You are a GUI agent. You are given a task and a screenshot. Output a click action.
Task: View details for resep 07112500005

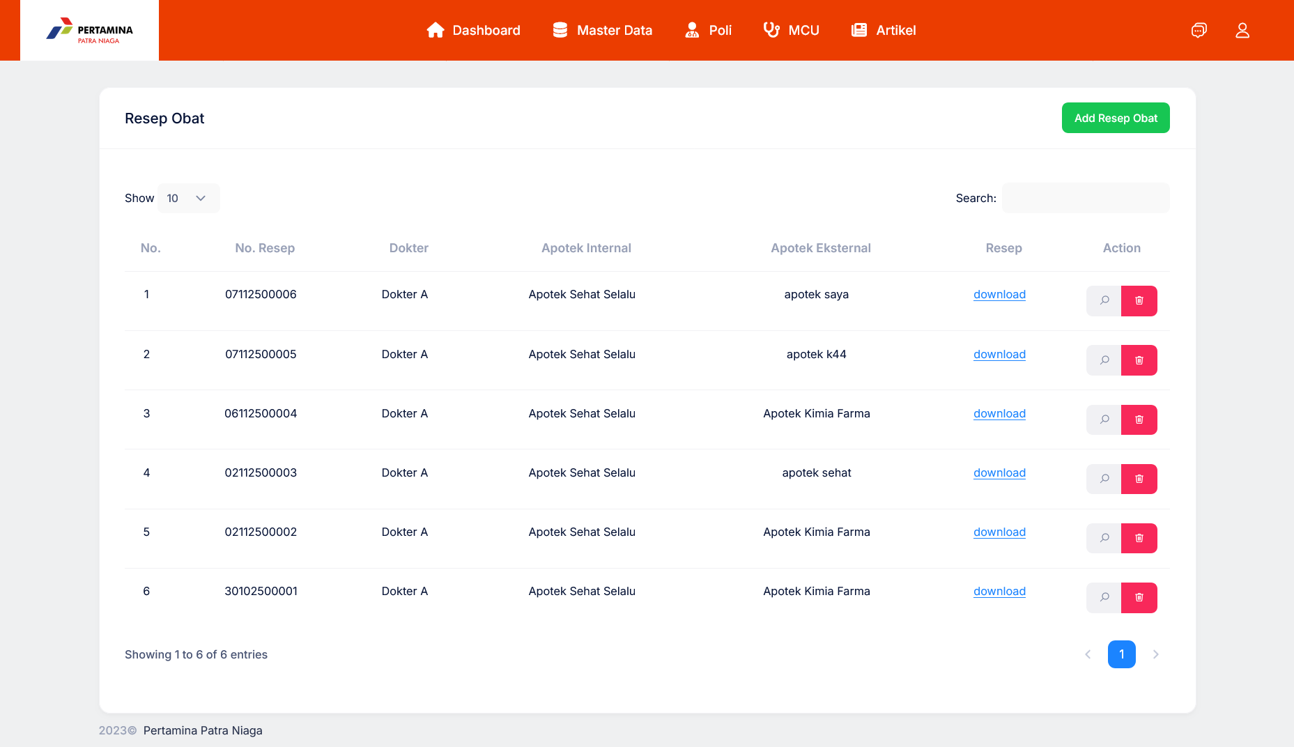(1104, 360)
